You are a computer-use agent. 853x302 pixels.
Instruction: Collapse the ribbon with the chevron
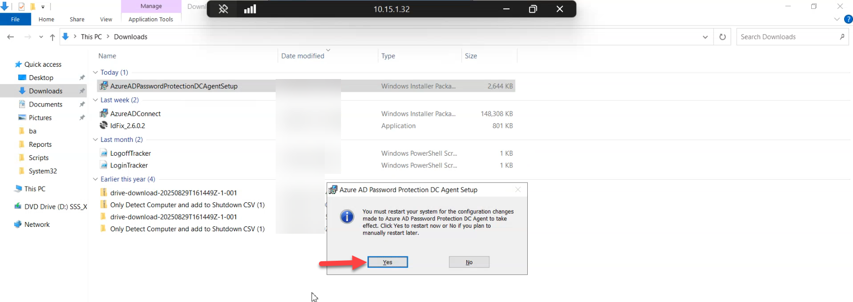point(837,19)
